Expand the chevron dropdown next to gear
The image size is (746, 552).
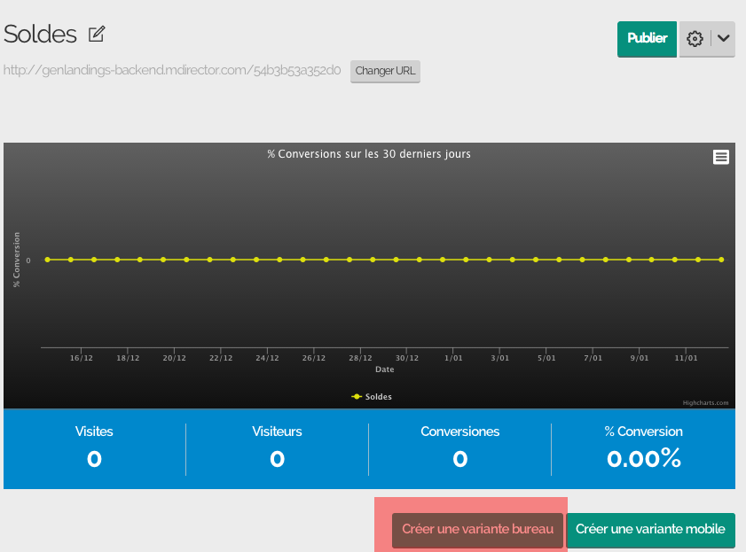(x=723, y=39)
